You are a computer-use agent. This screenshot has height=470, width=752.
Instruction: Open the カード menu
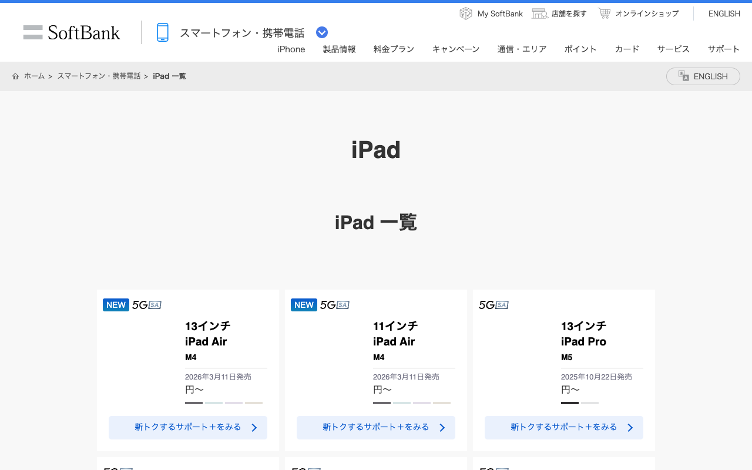pyautogui.click(x=627, y=49)
